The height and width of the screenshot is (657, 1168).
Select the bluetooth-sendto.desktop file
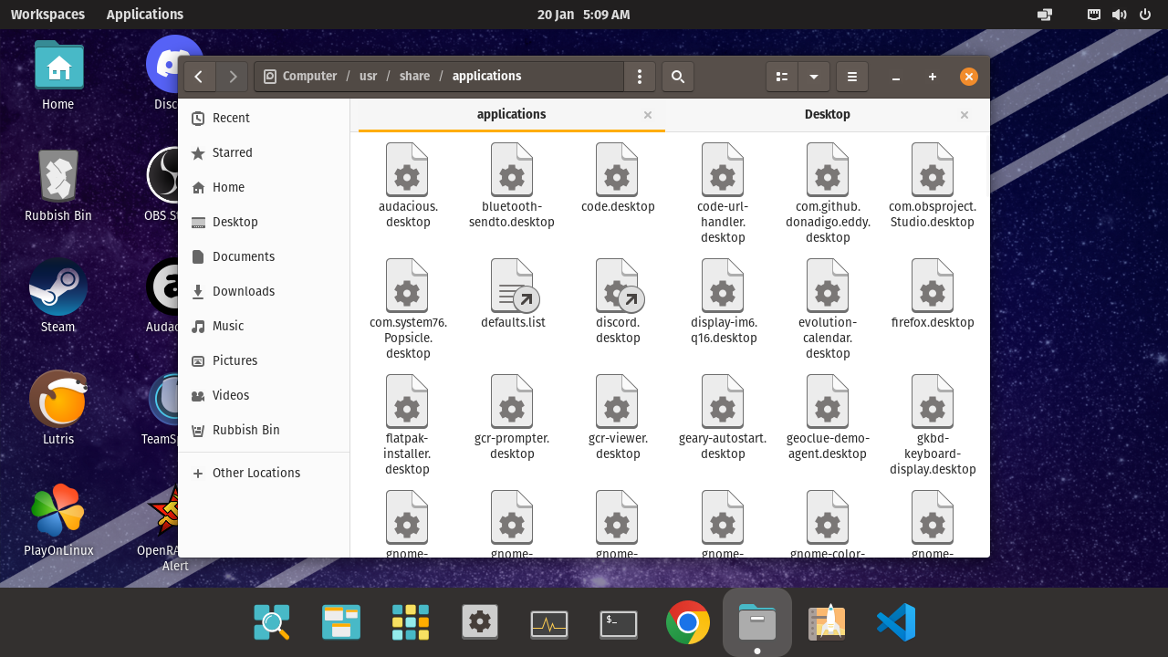point(512,186)
